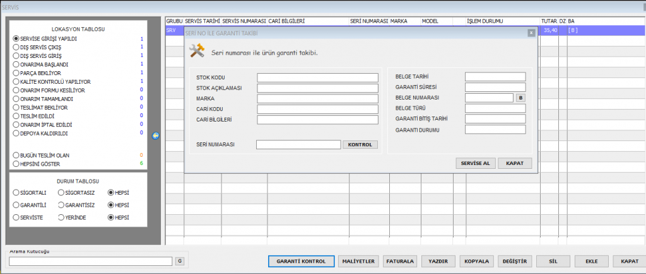Open Garanti Kontrol from bottom toolbar
Screen dimensions: 646x274
[300, 261]
